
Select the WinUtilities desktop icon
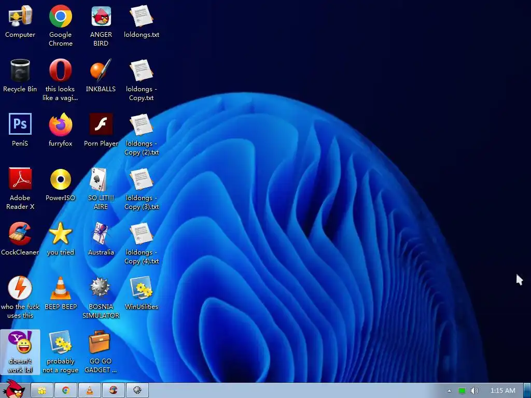point(142,293)
